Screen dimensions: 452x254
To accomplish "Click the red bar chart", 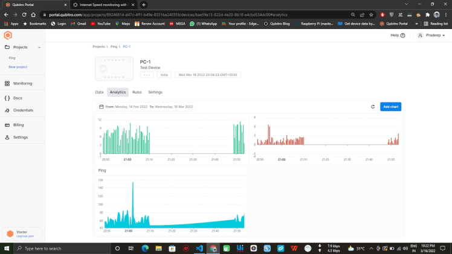I will (x=326, y=139).
